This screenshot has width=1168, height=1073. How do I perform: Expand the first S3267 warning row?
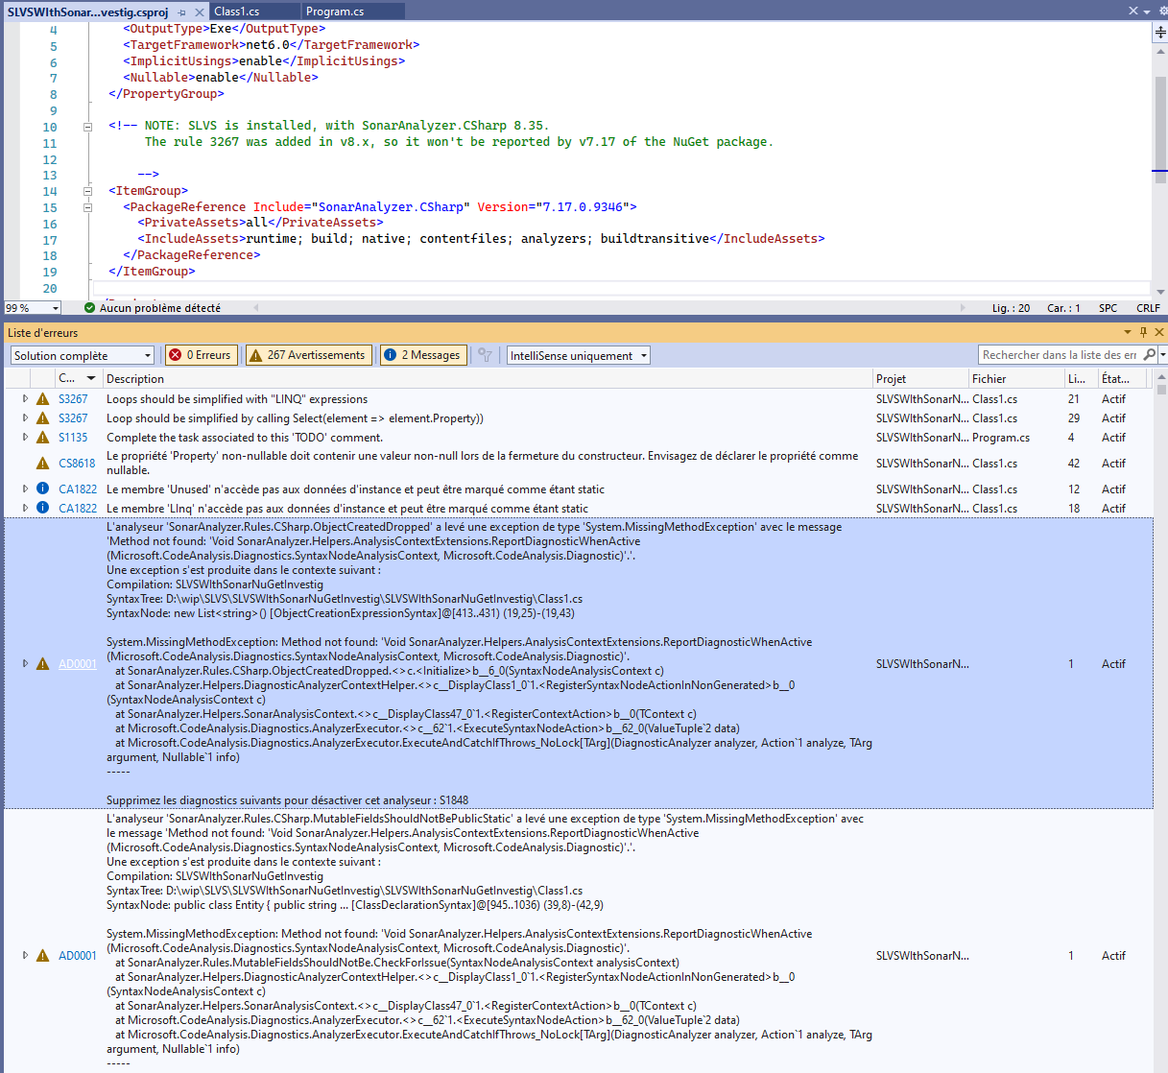pyautogui.click(x=25, y=398)
